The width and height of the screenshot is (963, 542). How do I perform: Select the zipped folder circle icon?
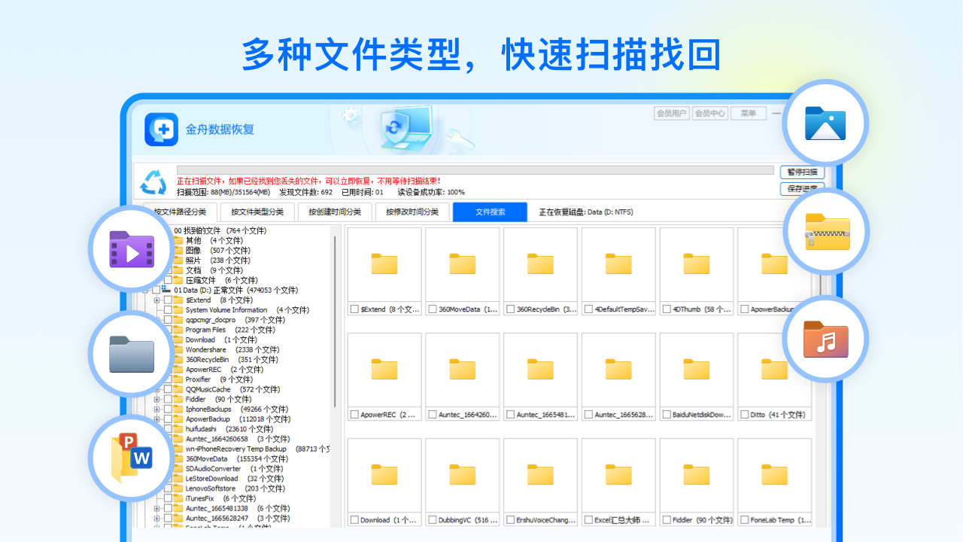pos(825,231)
